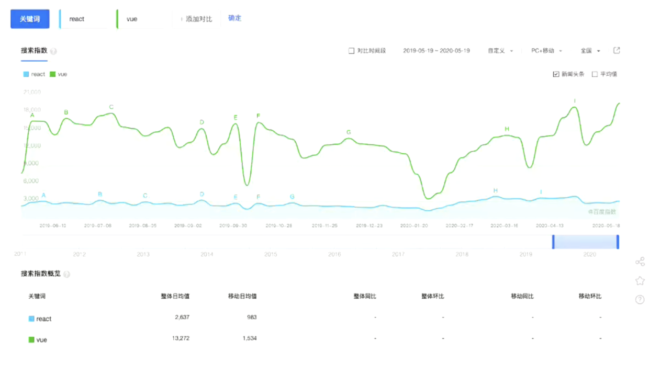This screenshot has height=375, width=649.
Task: Select the 搜索指数 tab
Action: [34, 51]
